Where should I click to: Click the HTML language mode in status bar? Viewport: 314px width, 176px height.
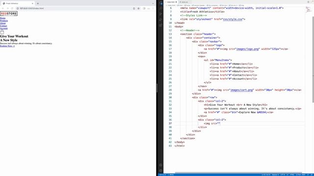coord(292,175)
